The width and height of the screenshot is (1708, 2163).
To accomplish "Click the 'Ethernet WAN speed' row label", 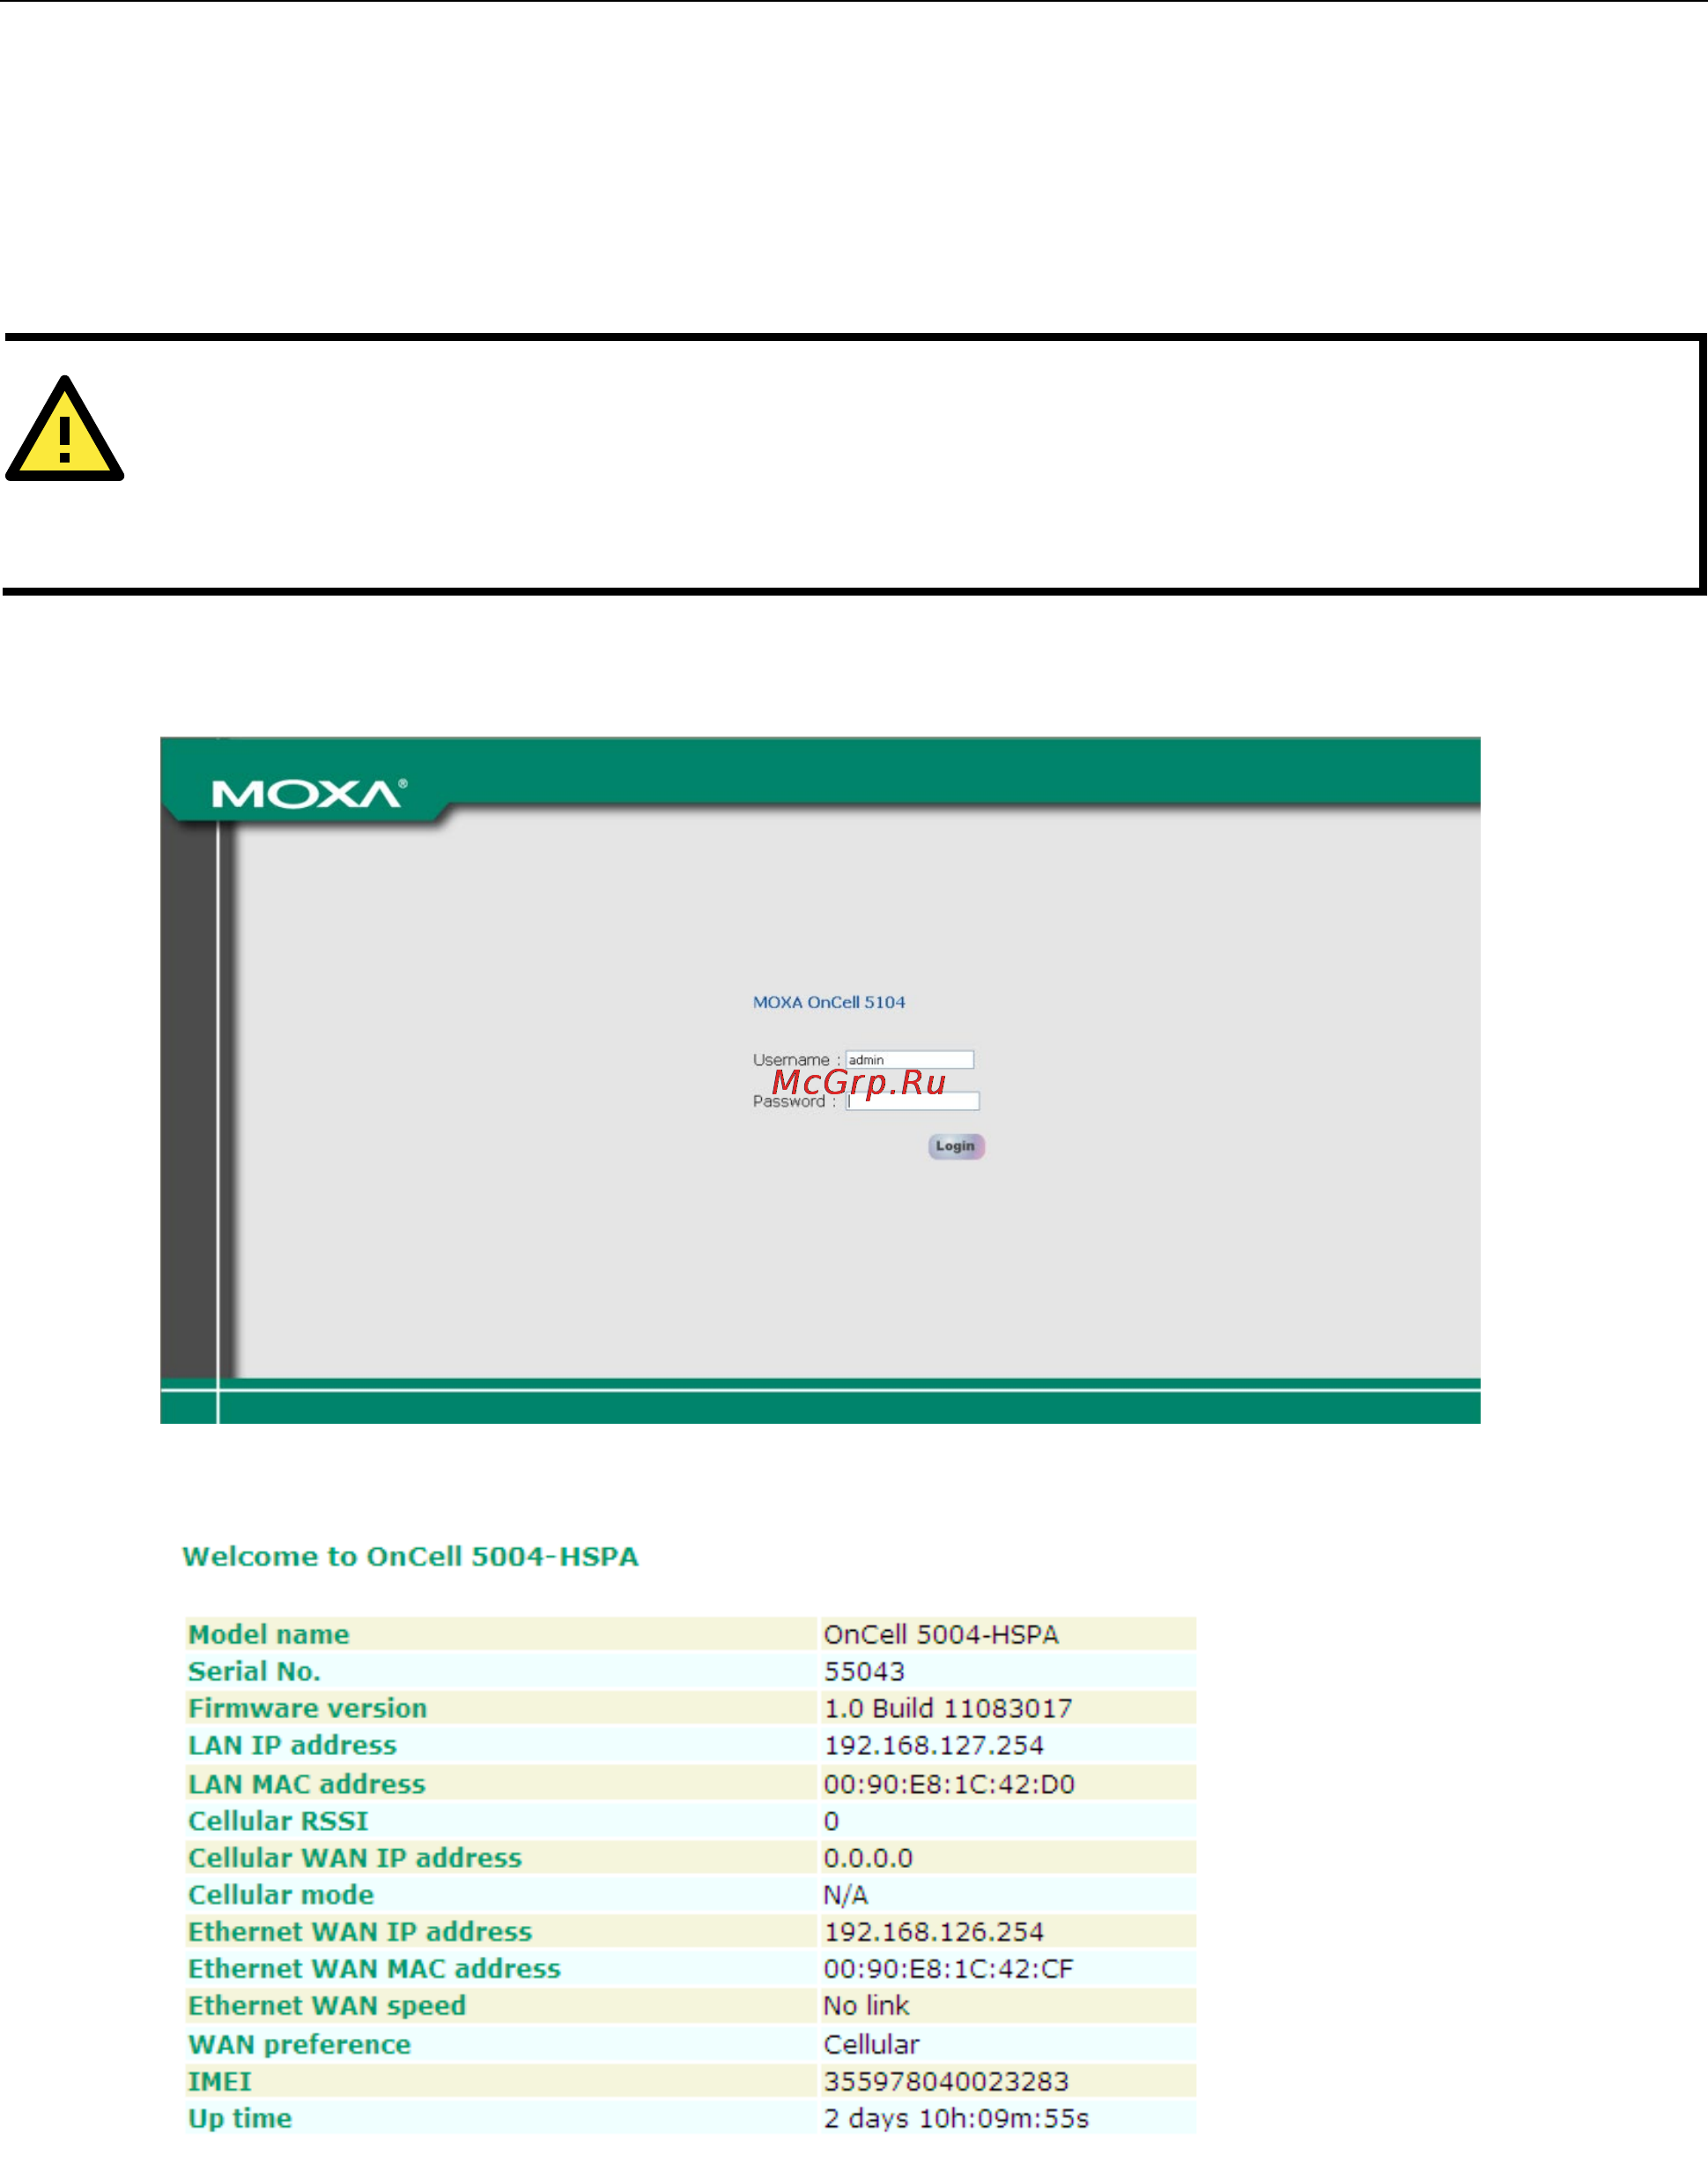I will (327, 2006).
